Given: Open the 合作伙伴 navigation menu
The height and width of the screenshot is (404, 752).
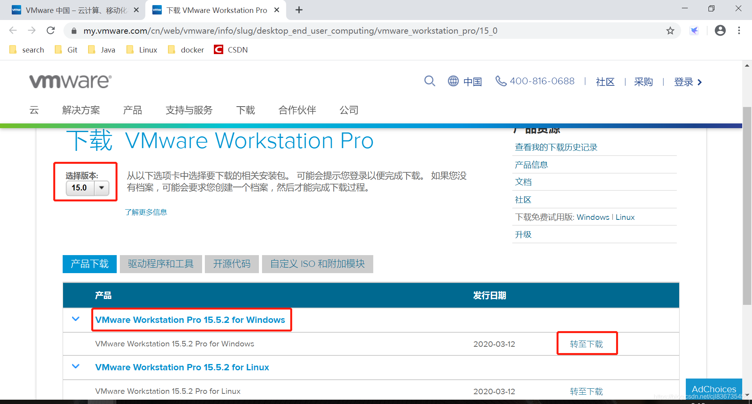Looking at the screenshot, I should pos(297,110).
